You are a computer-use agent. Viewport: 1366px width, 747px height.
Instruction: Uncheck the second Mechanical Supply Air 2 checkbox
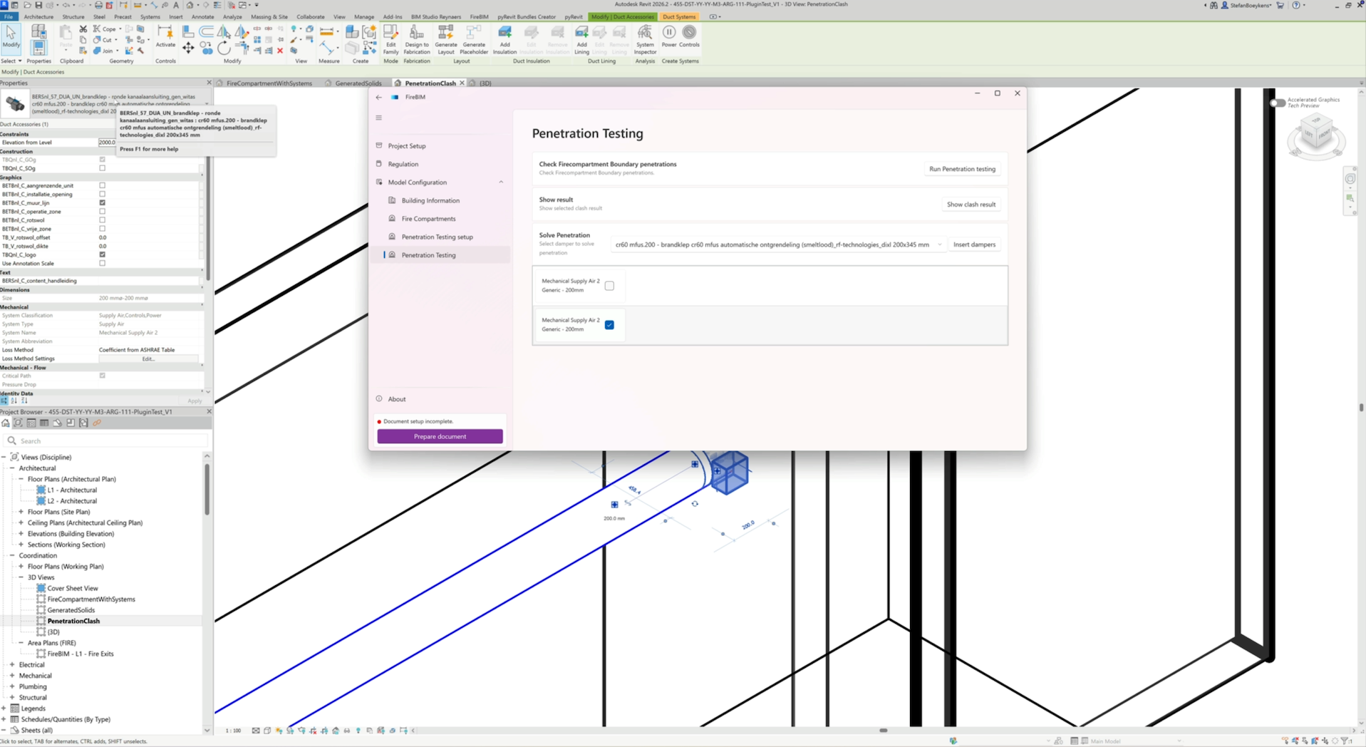coord(609,325)
